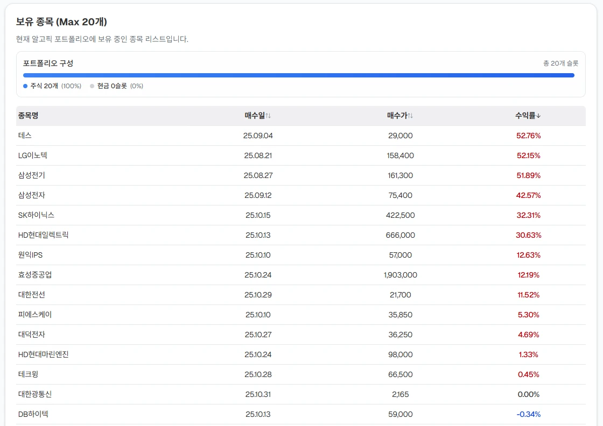Open the 테스 stock row
Viewport: 603px width, 426px height.
(25, 136)
